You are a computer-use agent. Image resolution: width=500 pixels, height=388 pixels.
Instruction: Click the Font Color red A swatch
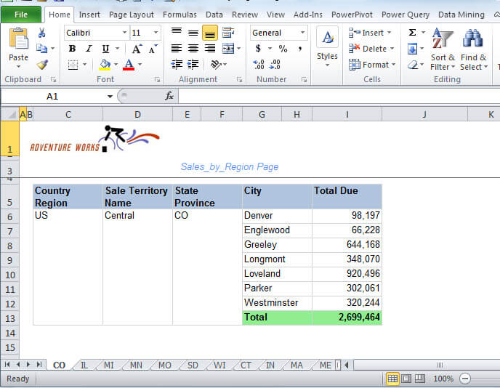click(x=129, y=65)
